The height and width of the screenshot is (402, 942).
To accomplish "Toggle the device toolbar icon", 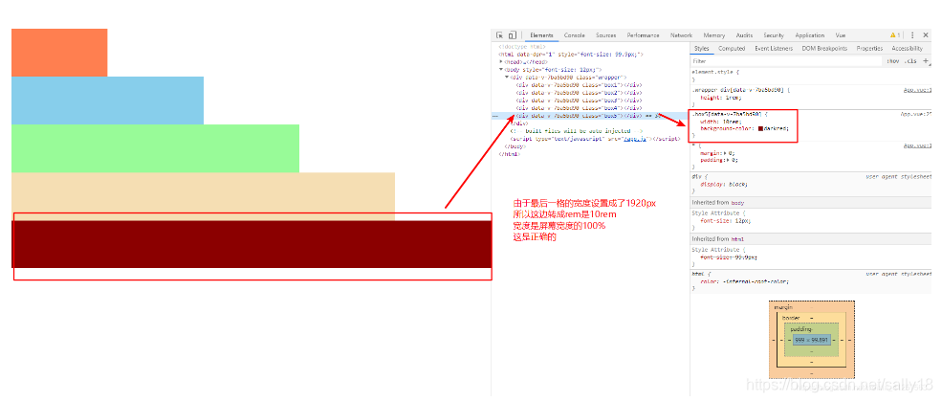I will coord(513,35).
